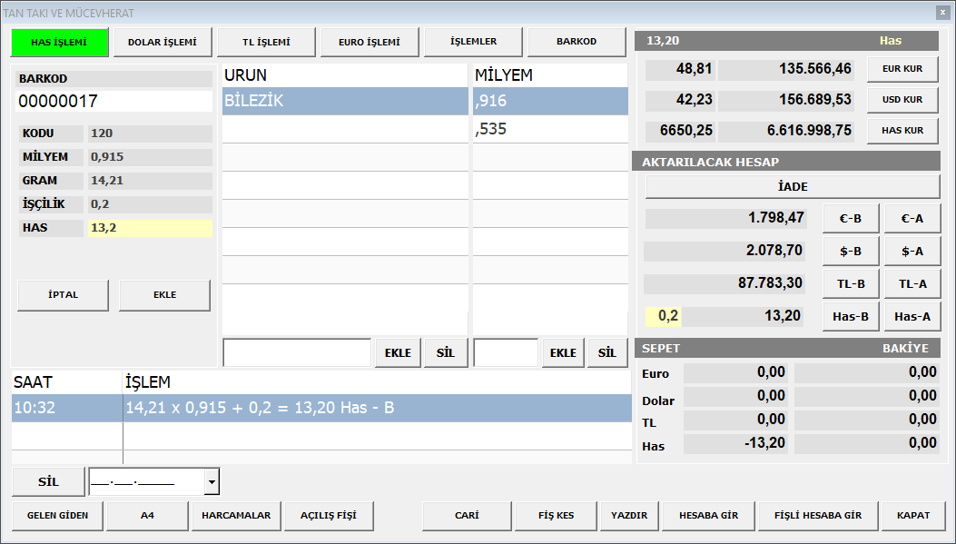Switch to HAS İŞLEMİ mode

tap(59, 42)
